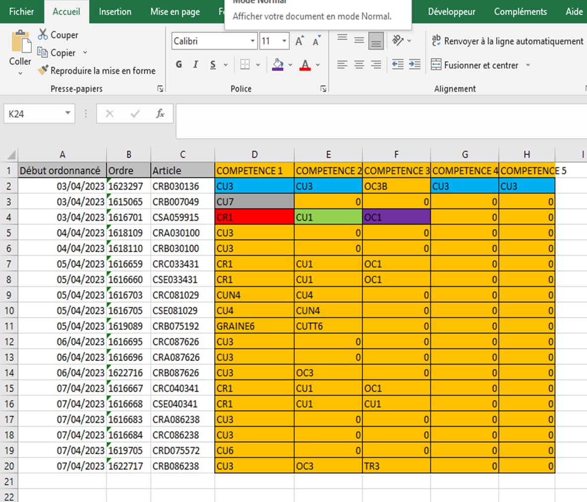
Task: Click the borders icon in Police group
Action: 245,65
